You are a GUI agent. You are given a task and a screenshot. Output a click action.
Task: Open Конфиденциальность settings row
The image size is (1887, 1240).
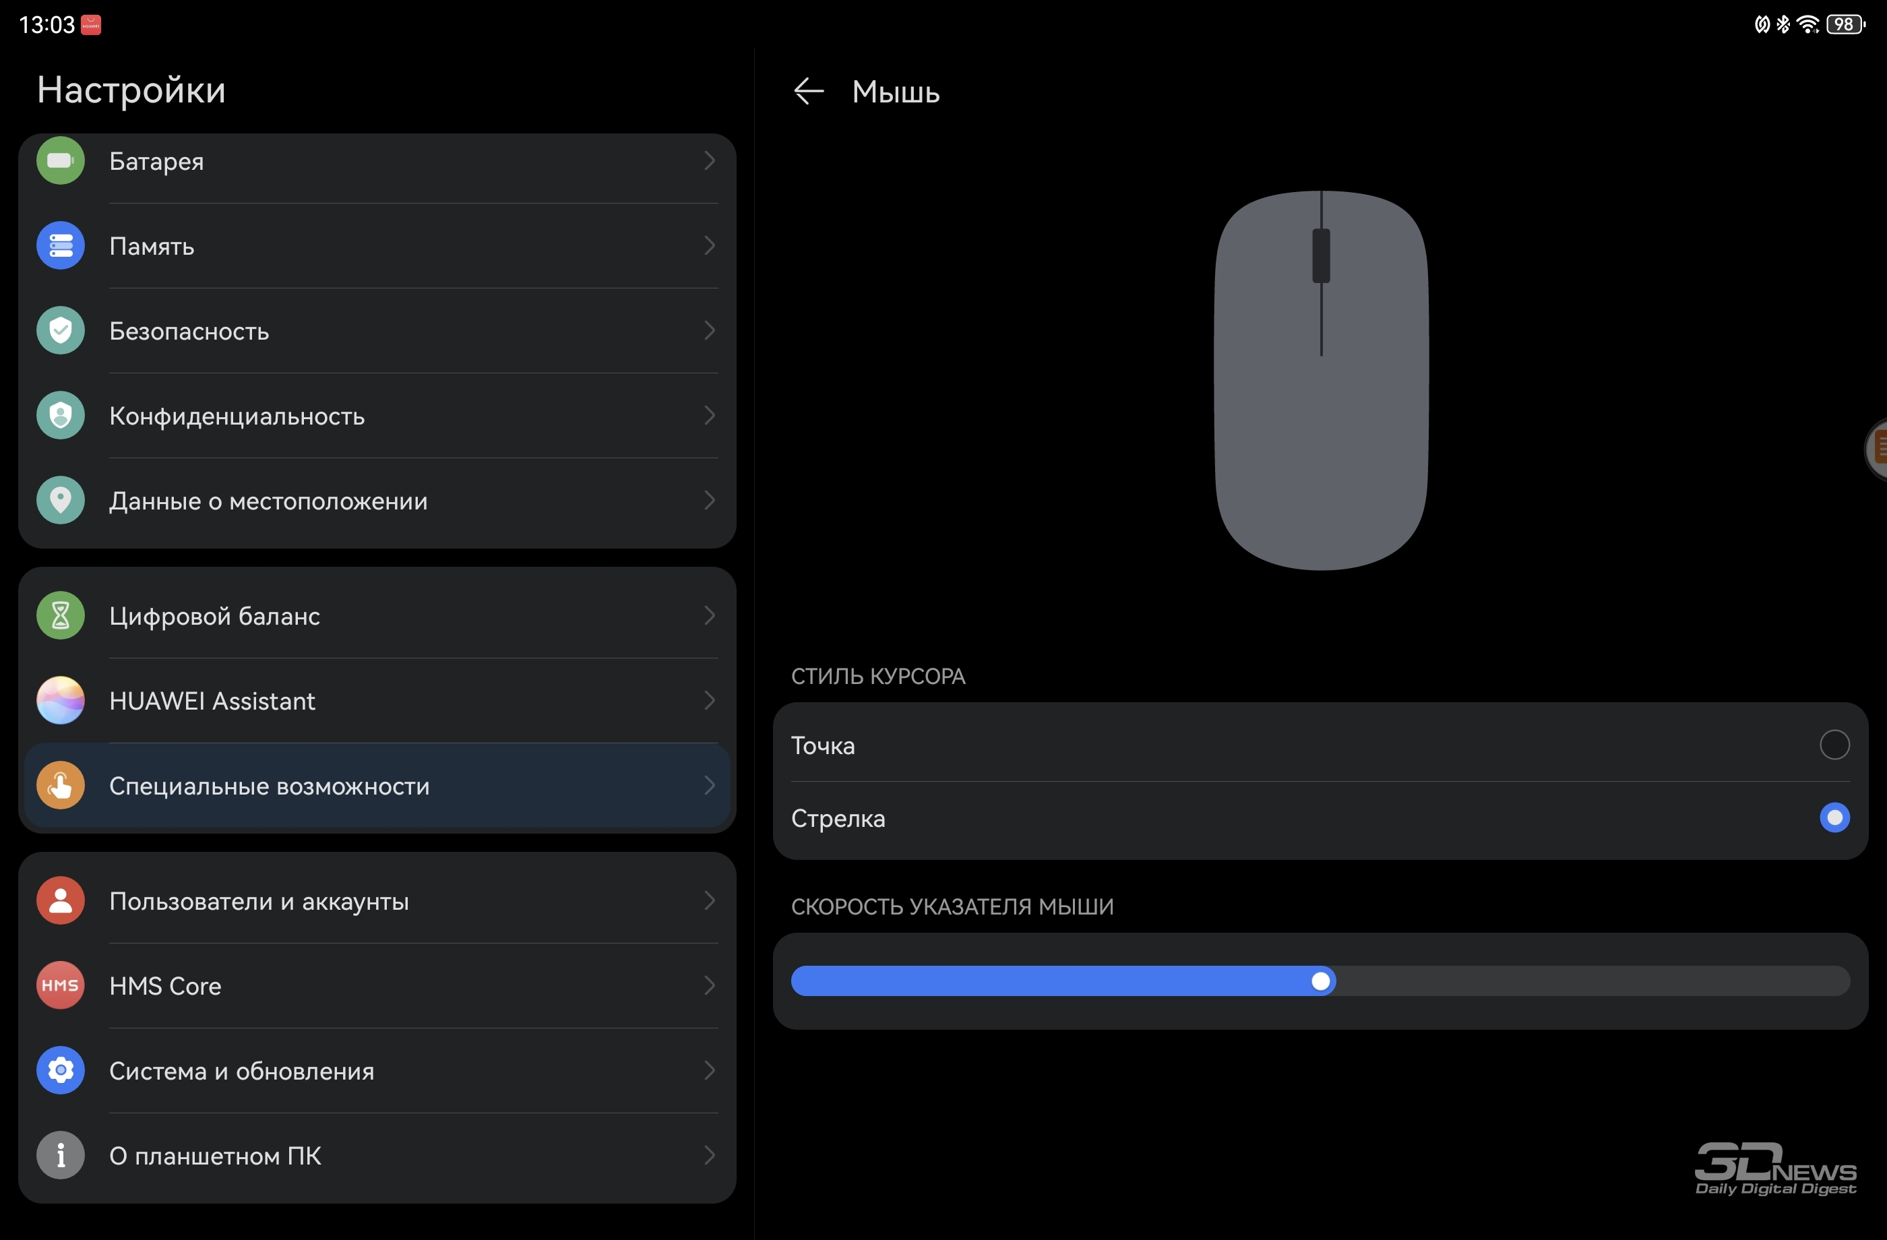[x=377, y=415]
